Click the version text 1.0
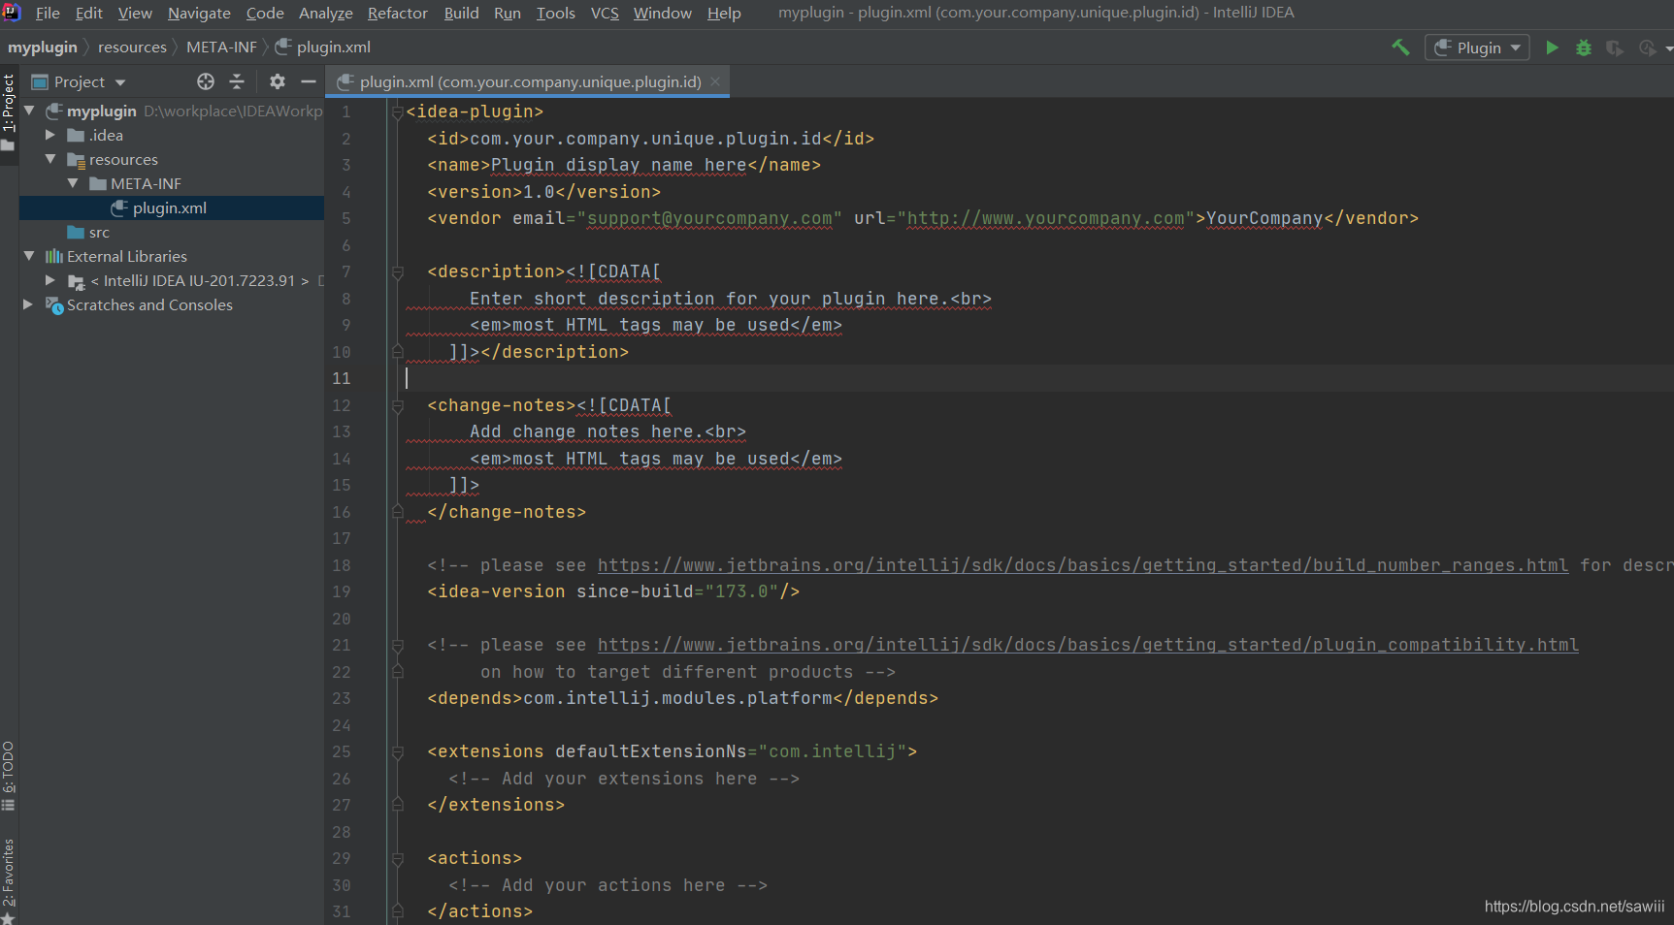Screen dimensions: 1674x925 coord(540,192)
